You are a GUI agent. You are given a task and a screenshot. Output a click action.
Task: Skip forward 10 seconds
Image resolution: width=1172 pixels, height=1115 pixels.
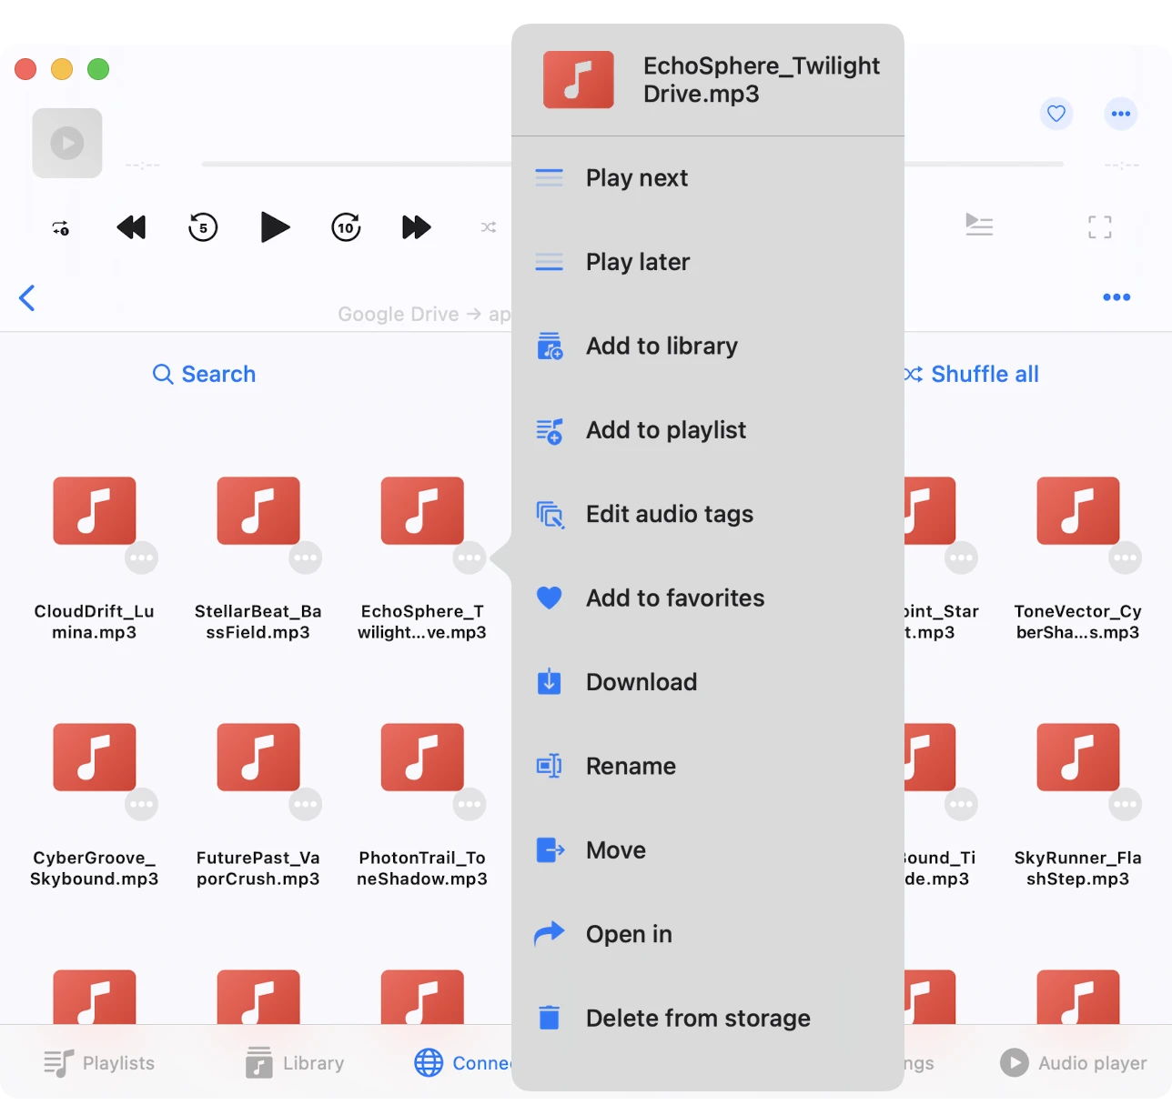pyautogui.click(x=346, y=227)
